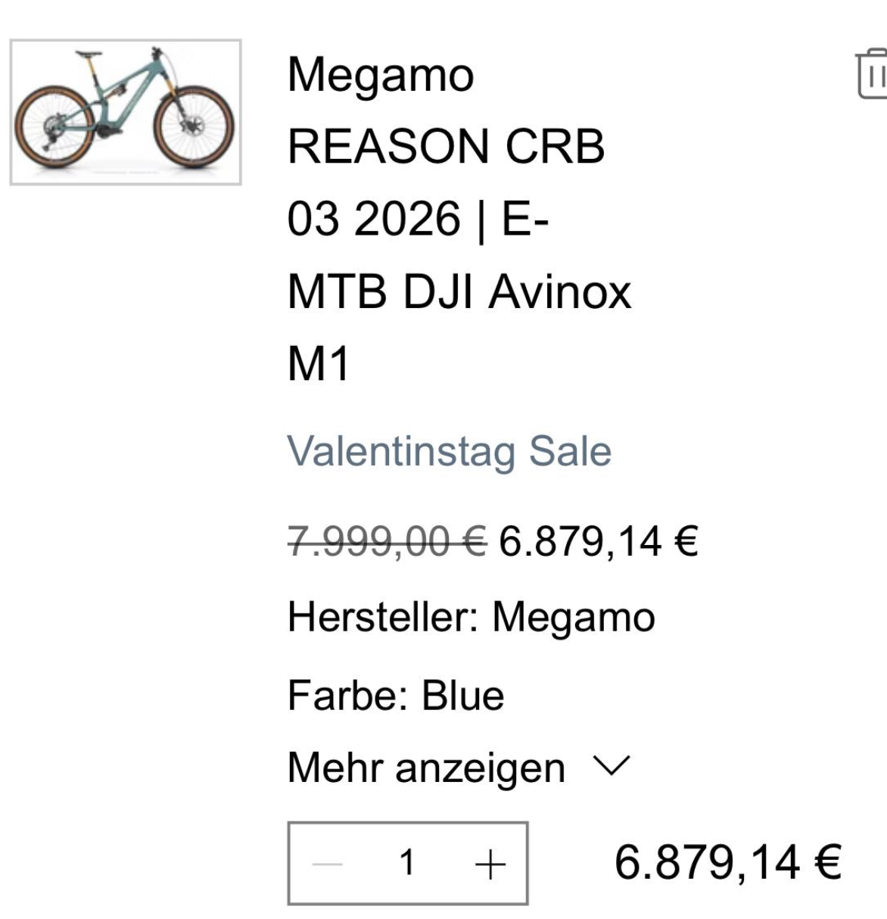Decrease quantity with the minus button
887x919 pixels.
[328, 864]
